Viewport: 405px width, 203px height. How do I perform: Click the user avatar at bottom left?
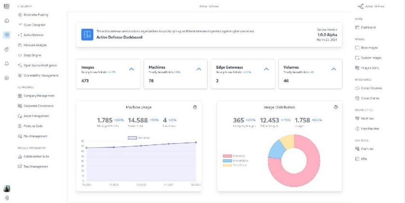[x=6, y=189]
